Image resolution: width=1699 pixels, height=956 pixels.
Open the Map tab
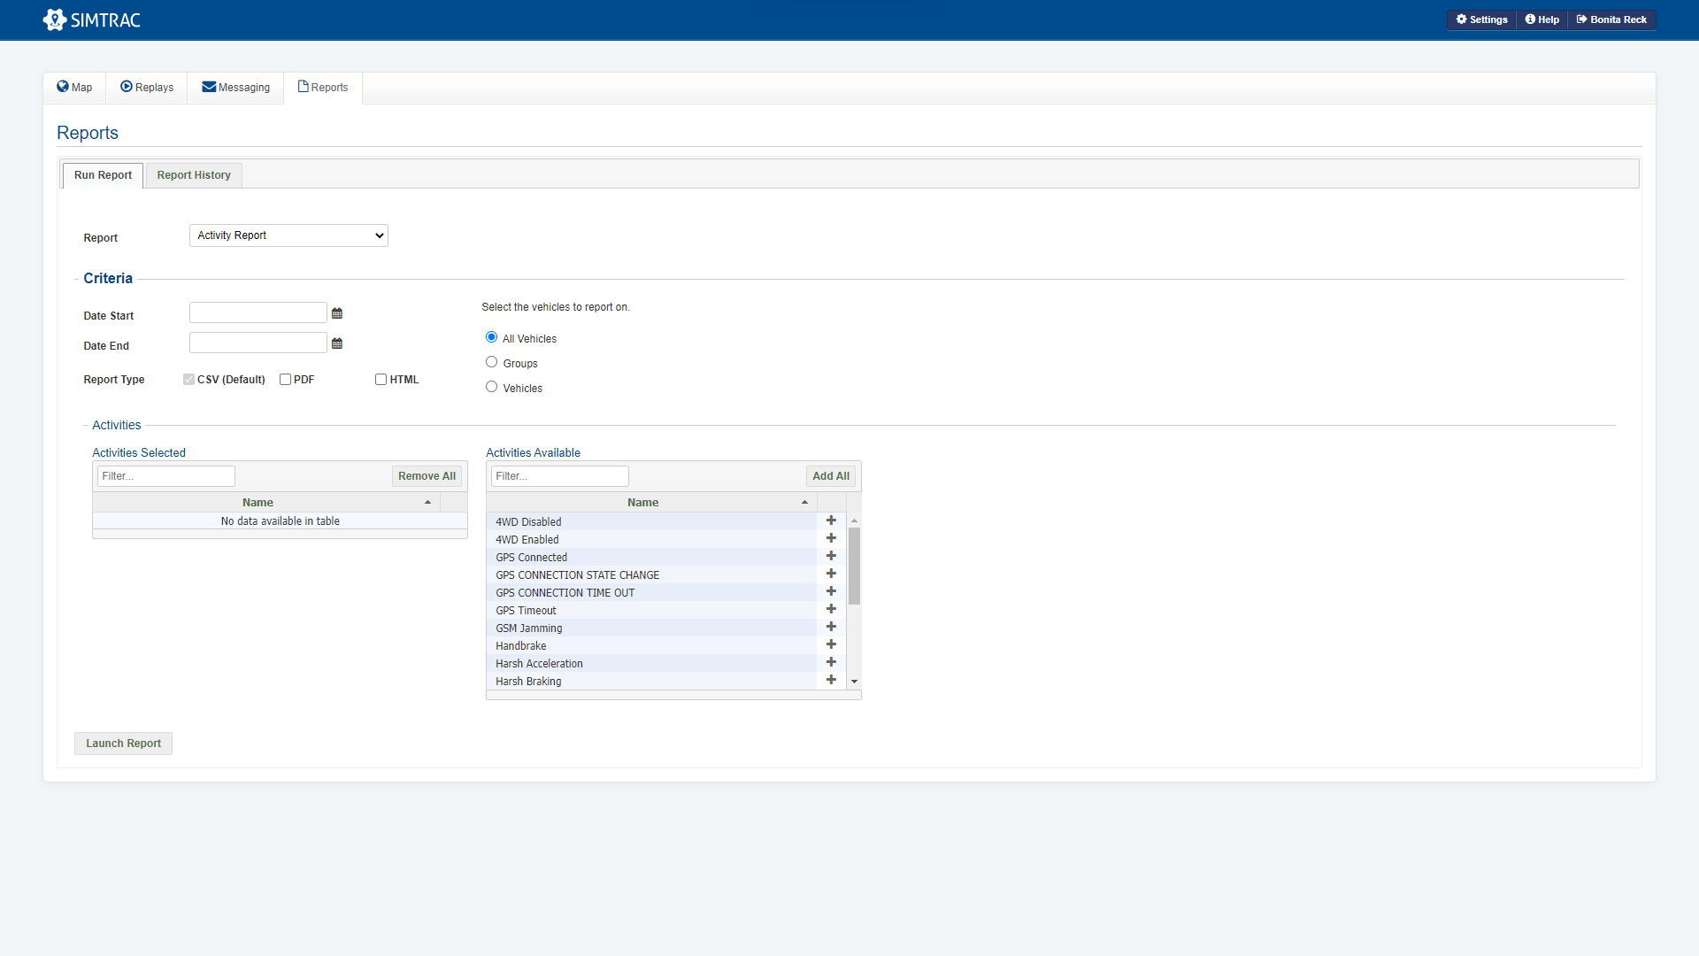pos(74,87)
